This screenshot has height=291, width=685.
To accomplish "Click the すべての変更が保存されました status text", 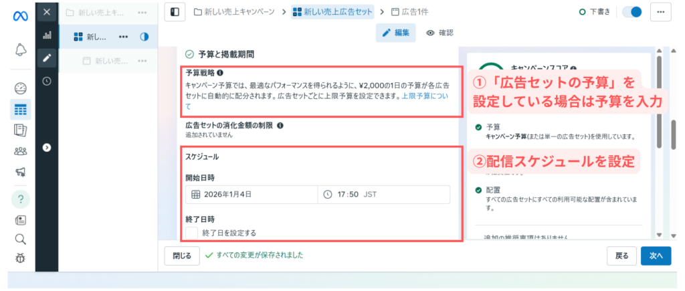I will point(260,255).
